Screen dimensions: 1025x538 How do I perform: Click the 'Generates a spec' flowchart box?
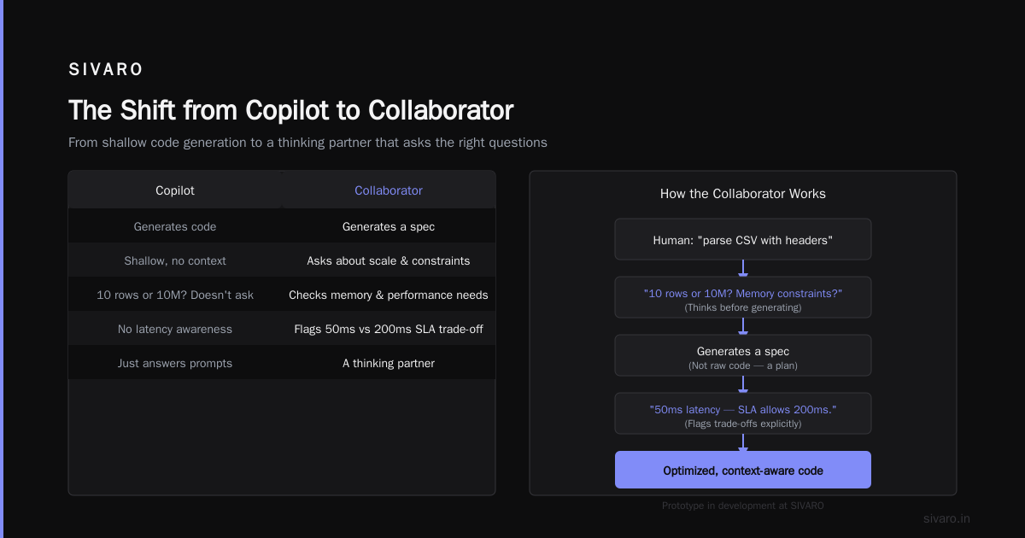click(743, 355)
